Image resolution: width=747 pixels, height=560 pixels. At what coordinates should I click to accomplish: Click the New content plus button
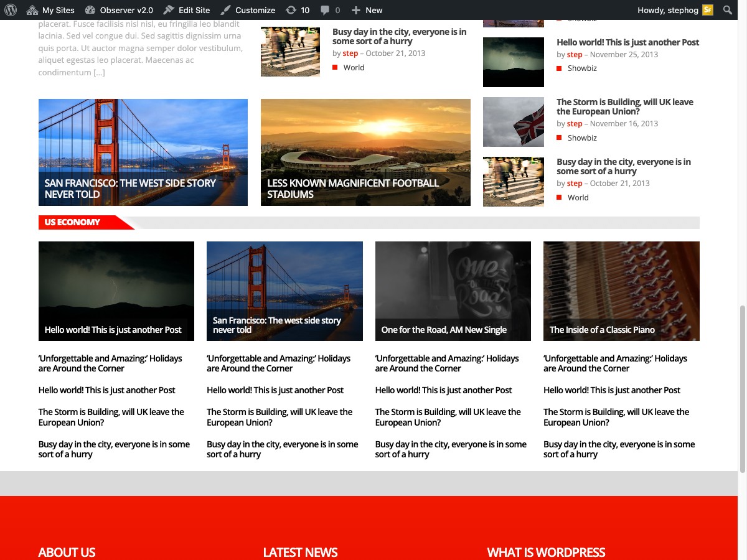(367, 10)
